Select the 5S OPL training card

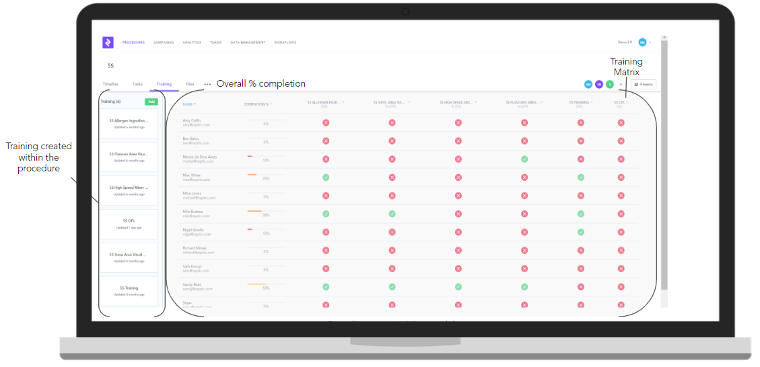coord(129,223)
